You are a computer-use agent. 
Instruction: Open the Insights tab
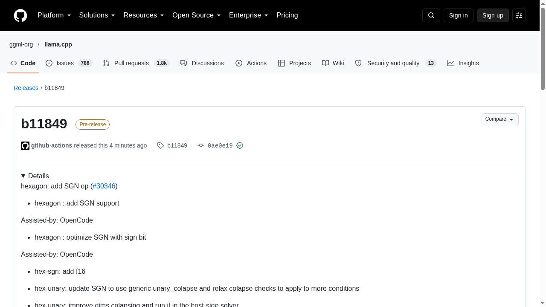[x=463, y=63]
